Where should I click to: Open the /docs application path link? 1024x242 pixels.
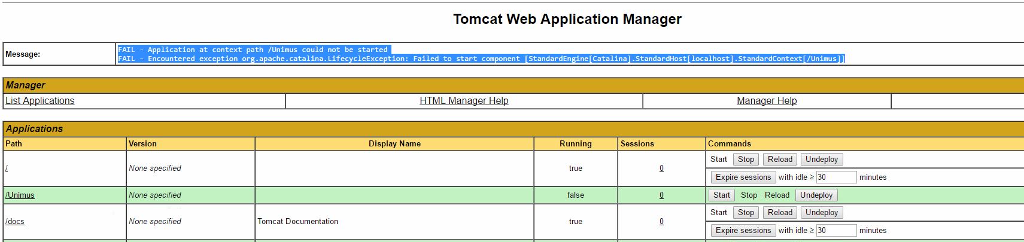(x=15, y=222)
